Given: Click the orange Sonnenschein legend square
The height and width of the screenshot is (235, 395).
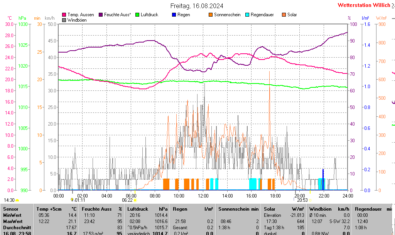Looking at the screenshot, I should click(x=211, y=15).
